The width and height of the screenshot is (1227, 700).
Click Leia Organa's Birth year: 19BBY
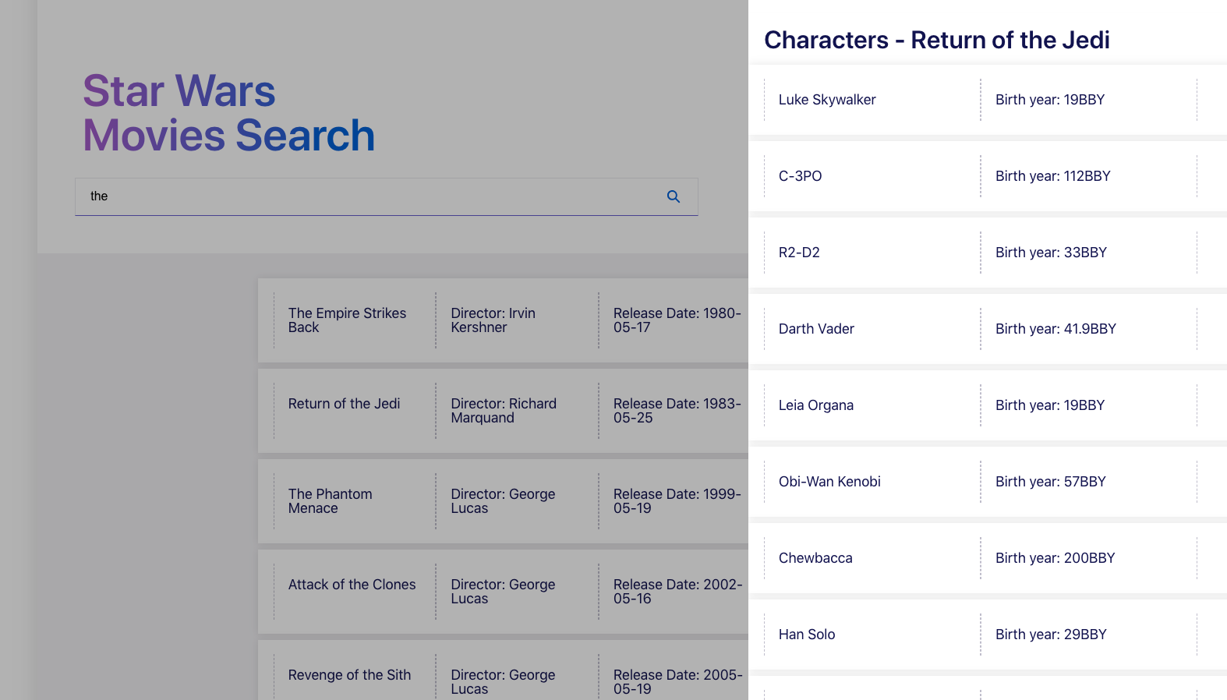1050,405
